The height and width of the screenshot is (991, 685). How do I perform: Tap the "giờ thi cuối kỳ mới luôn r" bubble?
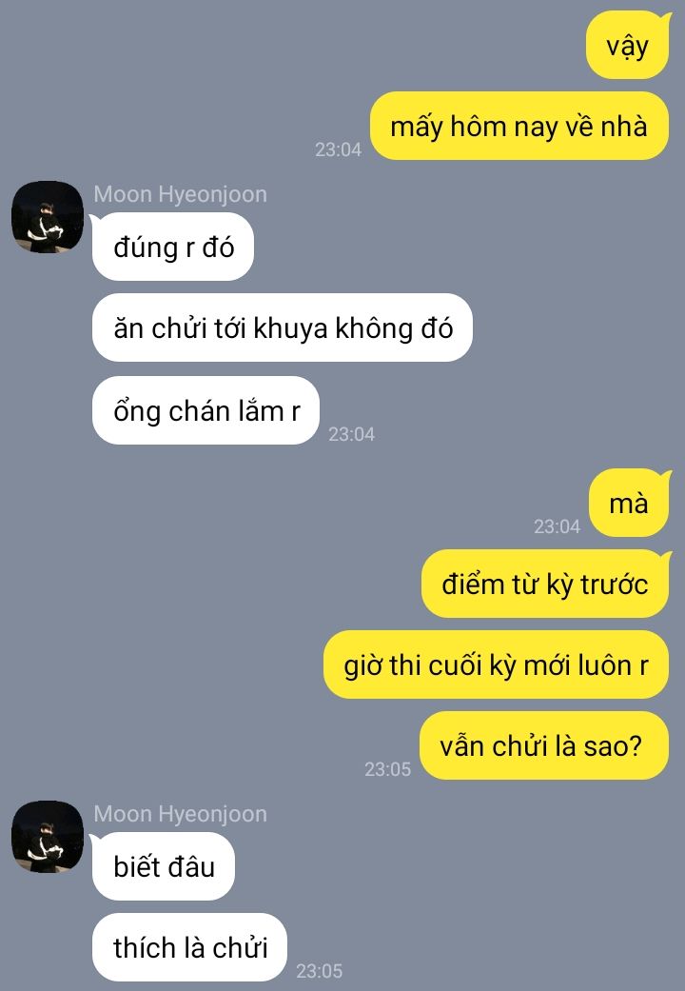pos(496,664)
